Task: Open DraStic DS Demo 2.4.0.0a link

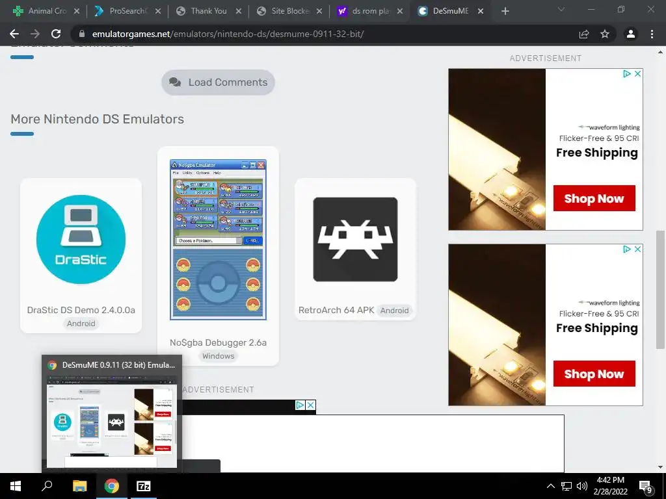Action: (81, 310)
